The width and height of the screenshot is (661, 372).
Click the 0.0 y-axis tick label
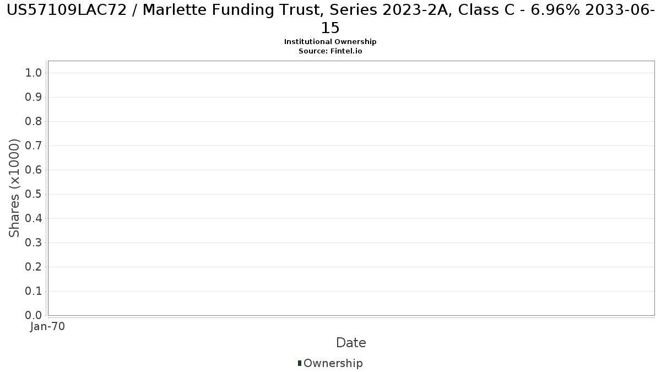coord(34,315)
